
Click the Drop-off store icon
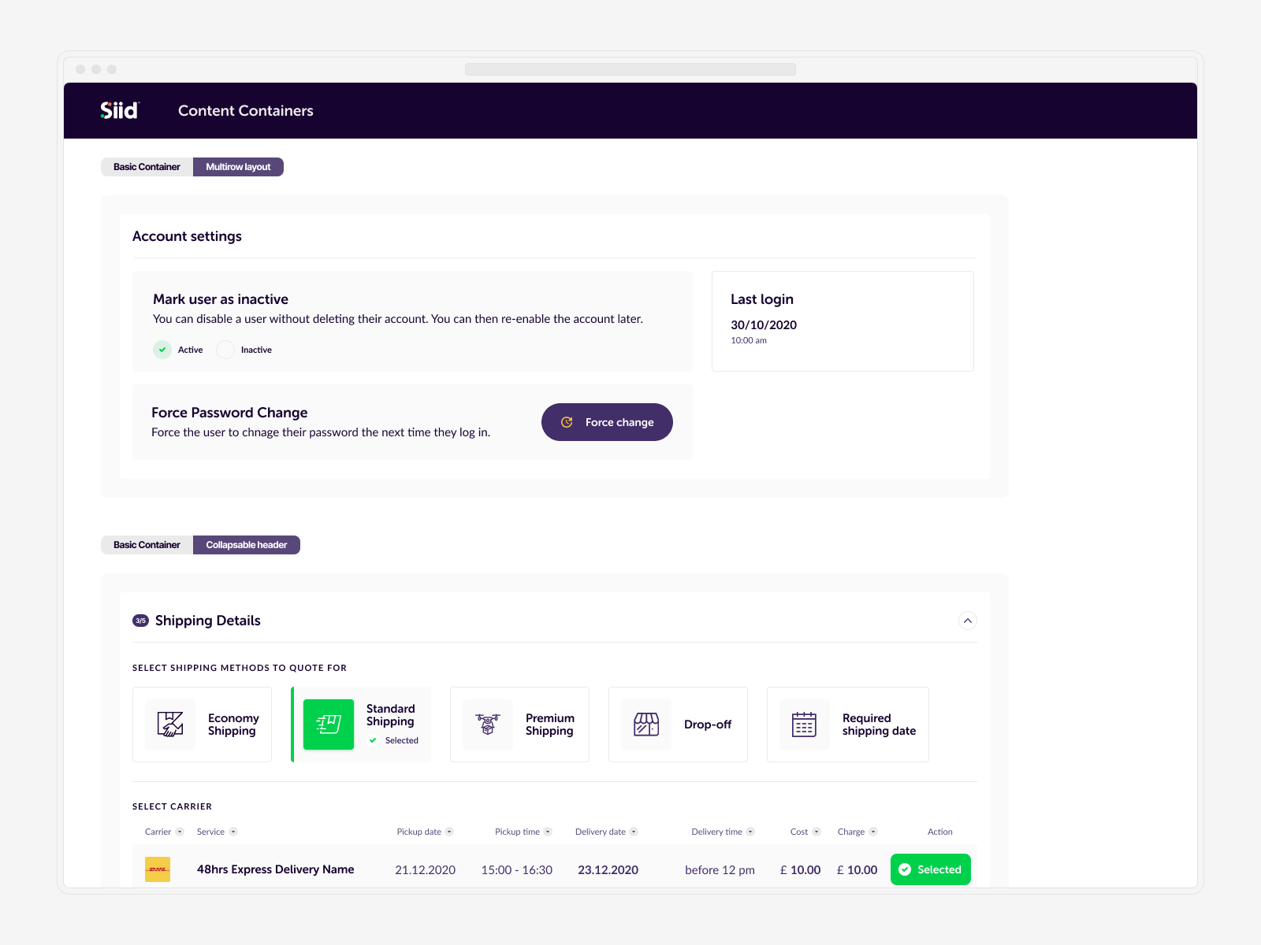646,724
